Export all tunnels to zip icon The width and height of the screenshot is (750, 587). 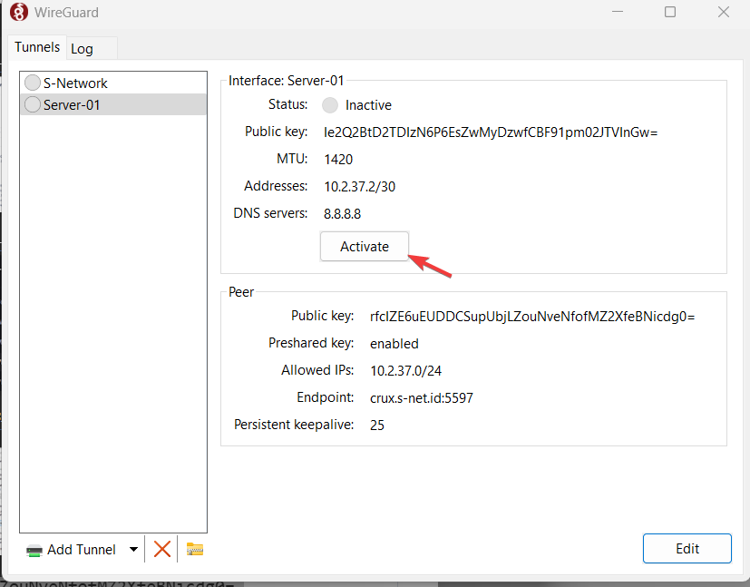click(195, 549)
